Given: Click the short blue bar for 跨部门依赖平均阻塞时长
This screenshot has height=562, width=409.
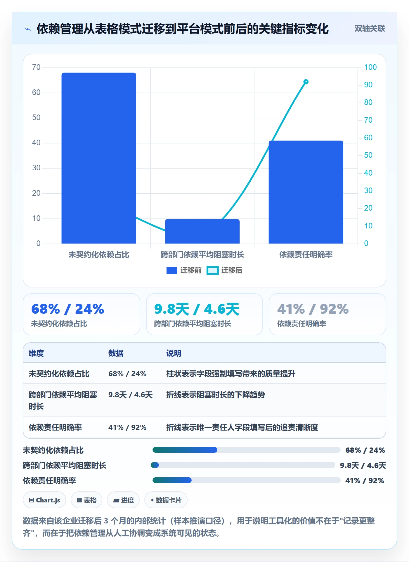Looking at the screenshot, I should coord(202,231).
